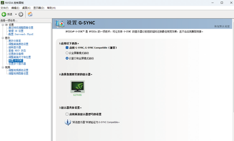Enable 启用所选显示器型号的设置 checkbox
This screenshot has width=234, height=141.
coord(67,114)
